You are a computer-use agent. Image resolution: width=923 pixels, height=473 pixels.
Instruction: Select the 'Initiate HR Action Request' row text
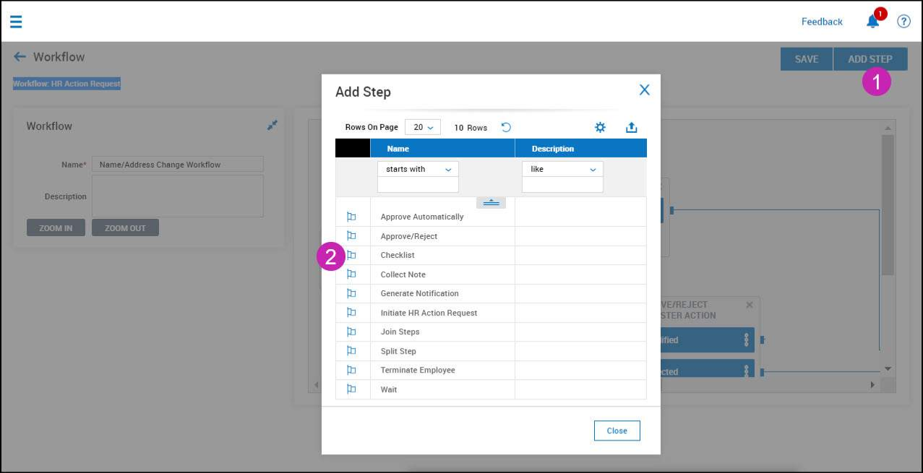(x=429, y=313)
